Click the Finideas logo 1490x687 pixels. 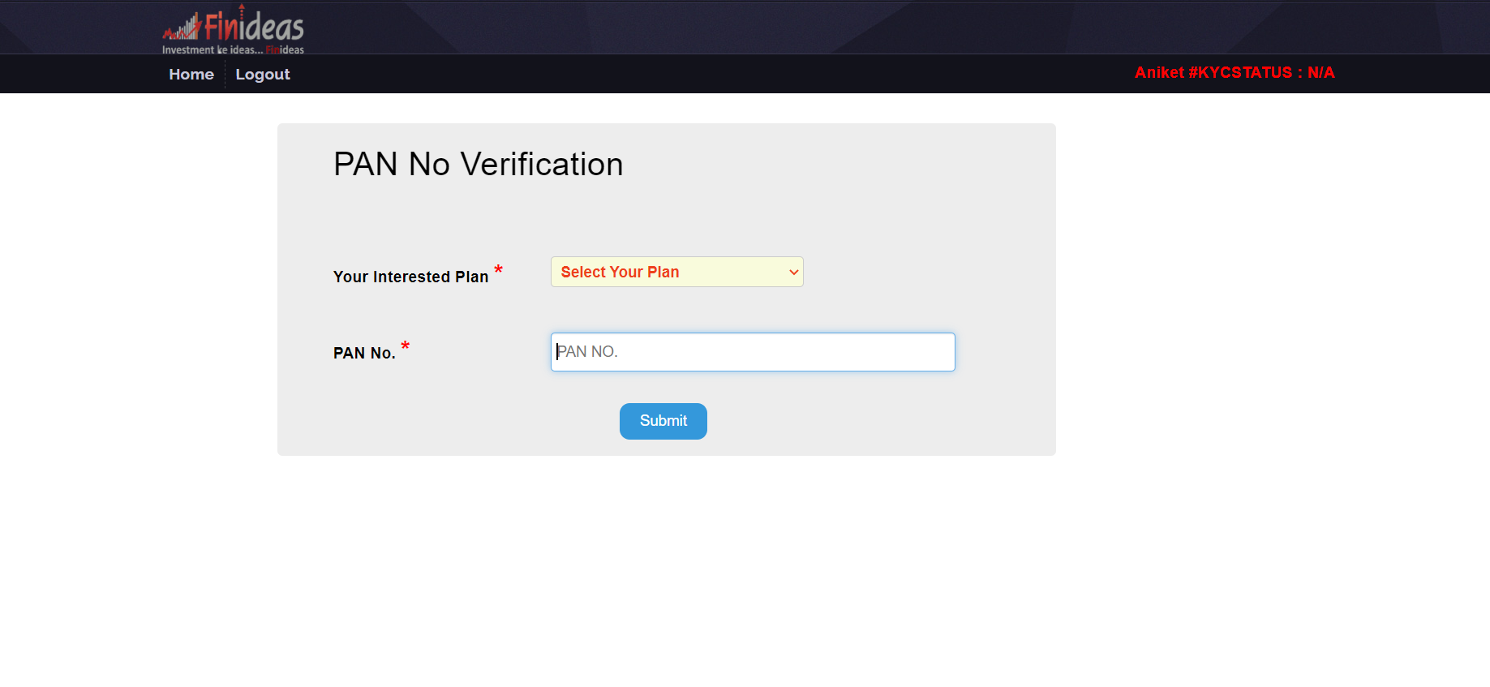click(234, 30)
